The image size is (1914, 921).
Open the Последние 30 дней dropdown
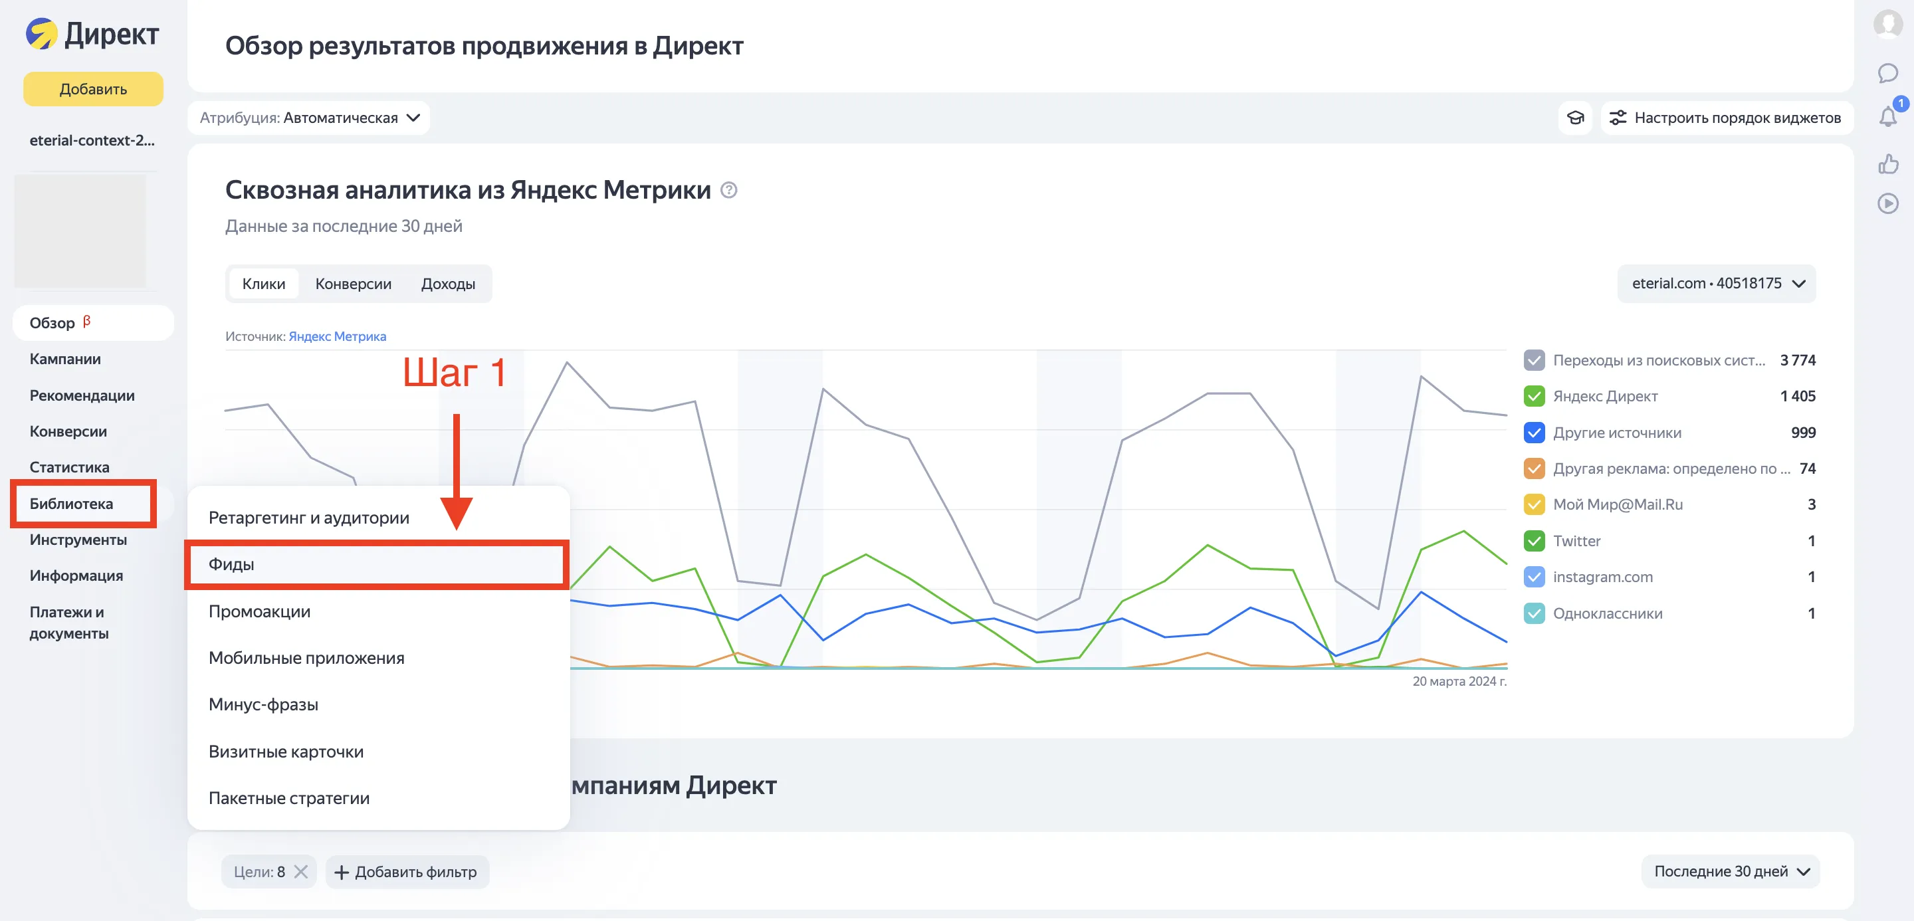(x=1731, y=871)
